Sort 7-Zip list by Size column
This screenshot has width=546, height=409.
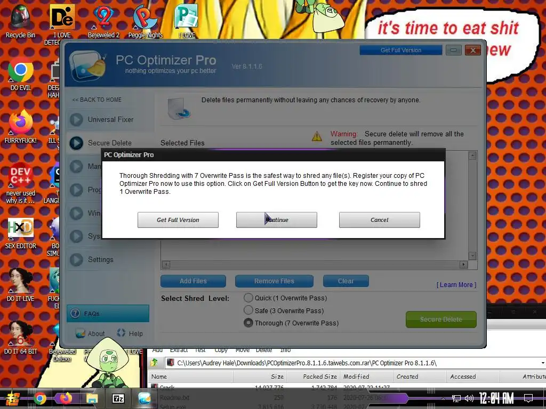click(x=259, y=377)
